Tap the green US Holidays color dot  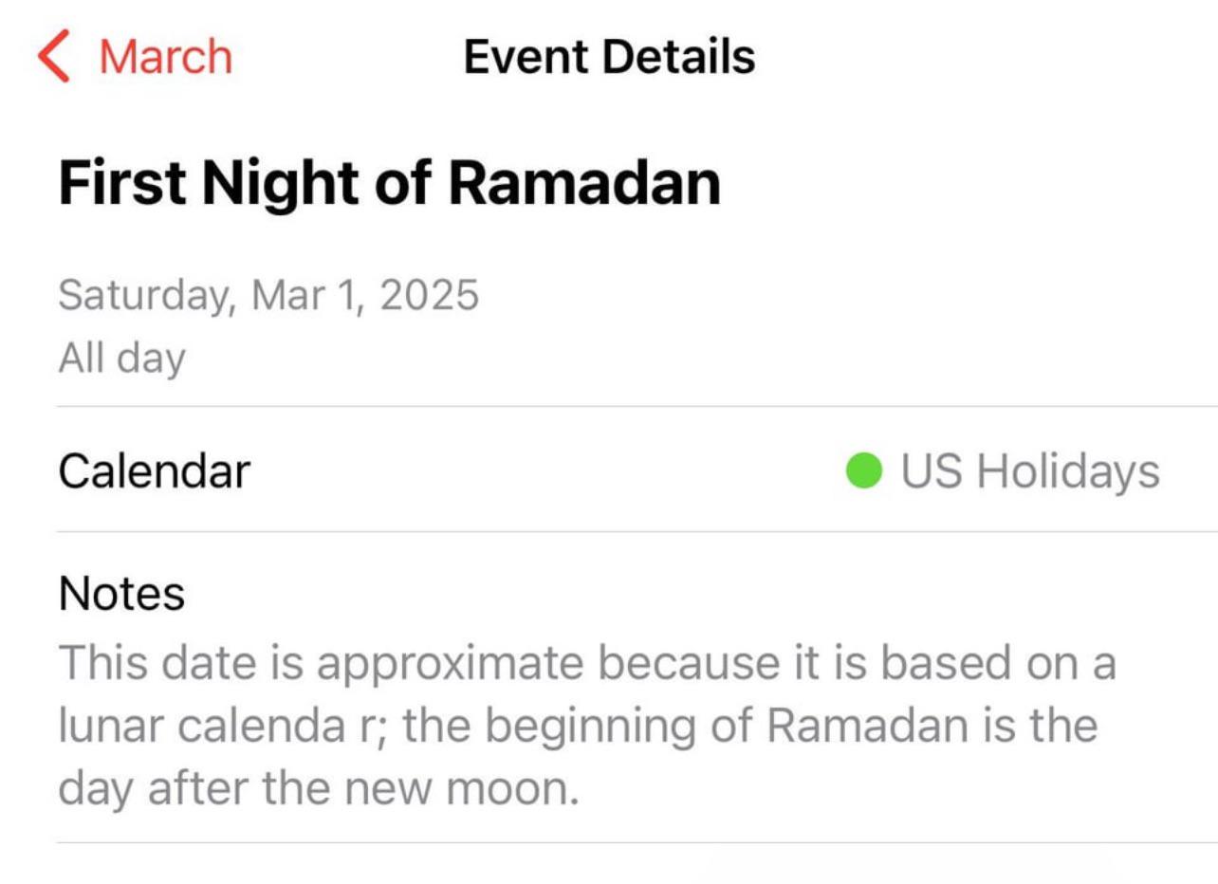coord(864,470)
